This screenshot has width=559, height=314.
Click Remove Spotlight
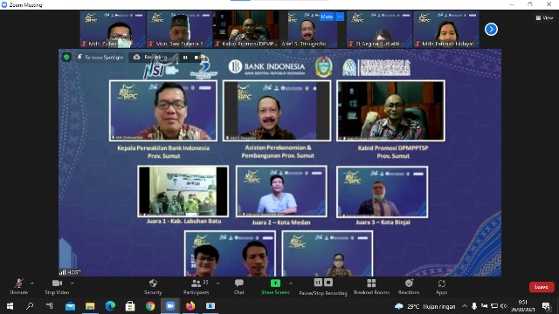tap(100, 57)
